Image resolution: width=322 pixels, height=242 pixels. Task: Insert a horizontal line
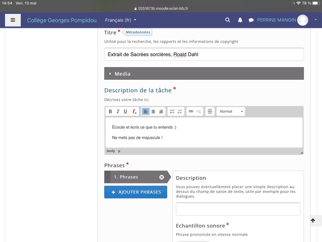click(210, 112)
